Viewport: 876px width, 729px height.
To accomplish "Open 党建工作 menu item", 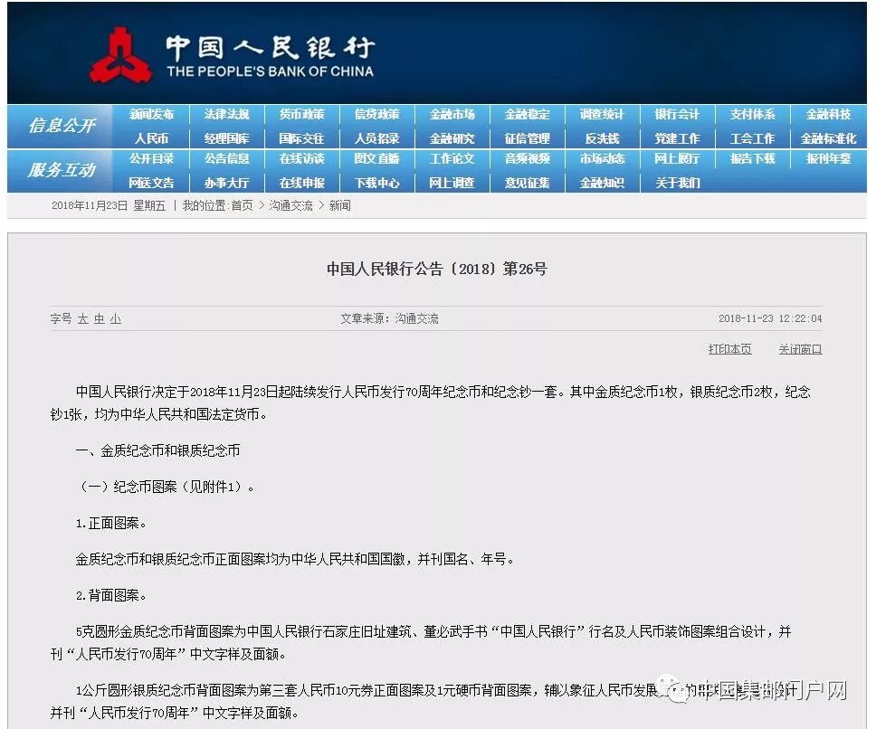I will [x=677, y=138].
